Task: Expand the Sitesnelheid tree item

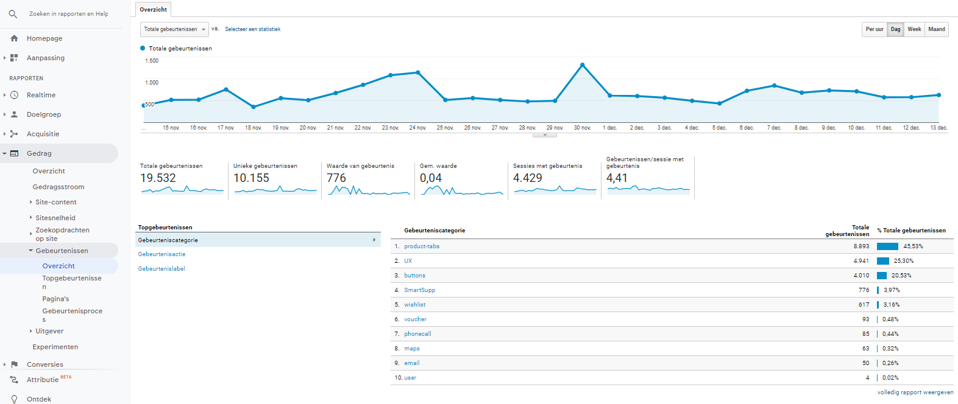Action: 55,218
